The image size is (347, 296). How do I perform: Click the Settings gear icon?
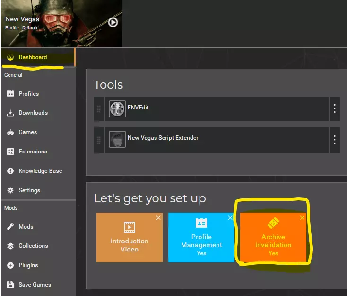pyautogui.click(x=10, y=190)
